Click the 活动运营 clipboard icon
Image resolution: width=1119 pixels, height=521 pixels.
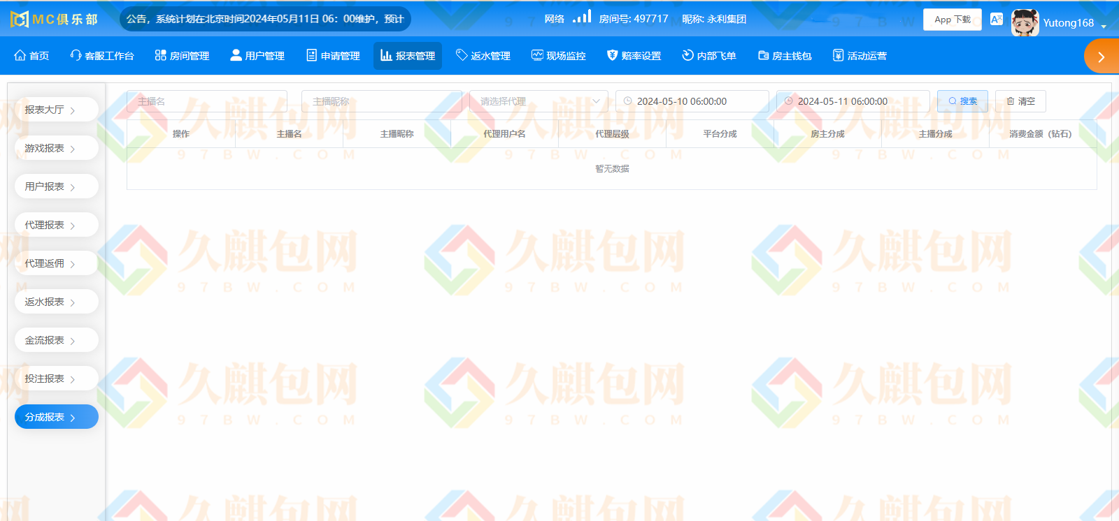click(x=838, y=55)
